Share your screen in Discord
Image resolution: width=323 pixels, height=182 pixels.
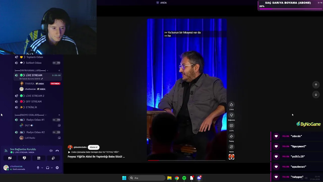click(x=24, y=158)
